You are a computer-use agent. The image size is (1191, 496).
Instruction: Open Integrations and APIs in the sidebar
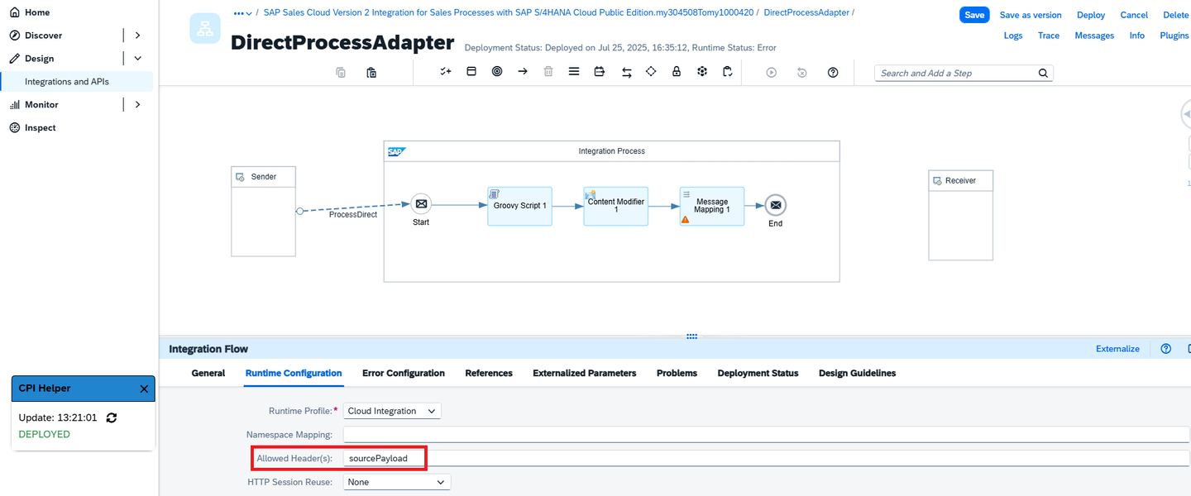pos(67,82)
